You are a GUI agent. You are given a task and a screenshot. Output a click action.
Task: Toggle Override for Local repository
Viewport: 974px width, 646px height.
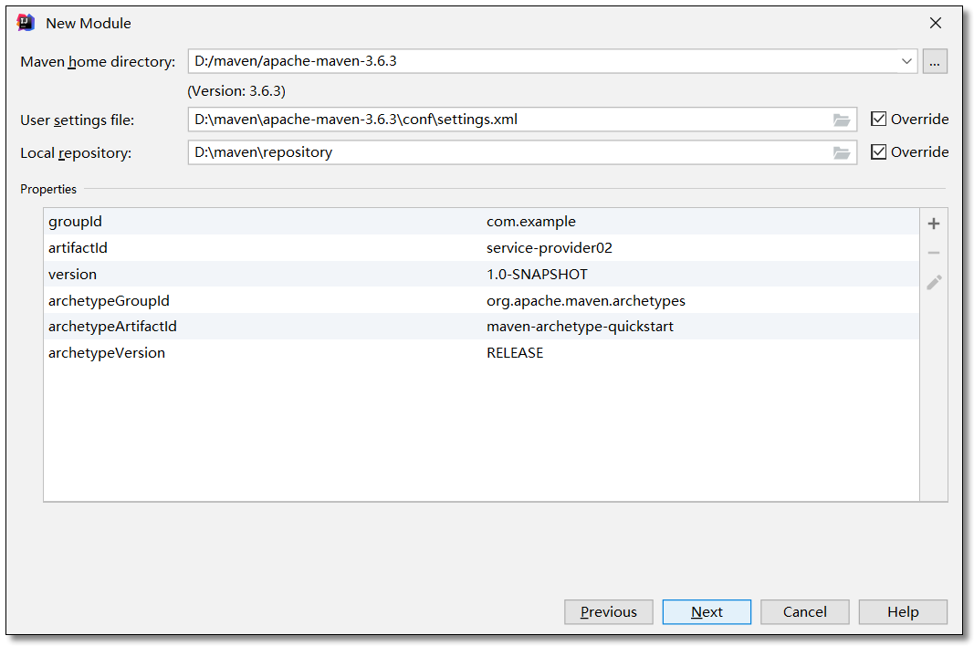[879, 152]
